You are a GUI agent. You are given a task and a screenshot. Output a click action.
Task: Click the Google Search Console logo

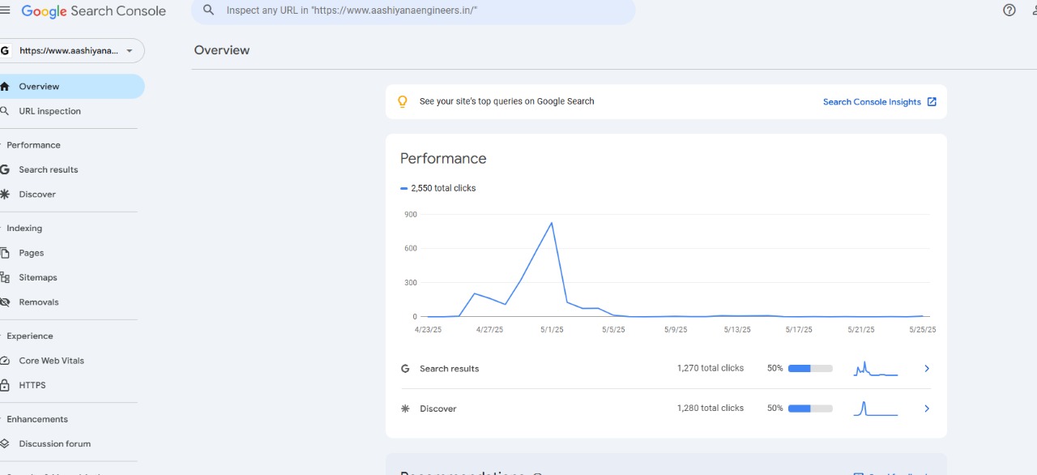click(94, 11)
